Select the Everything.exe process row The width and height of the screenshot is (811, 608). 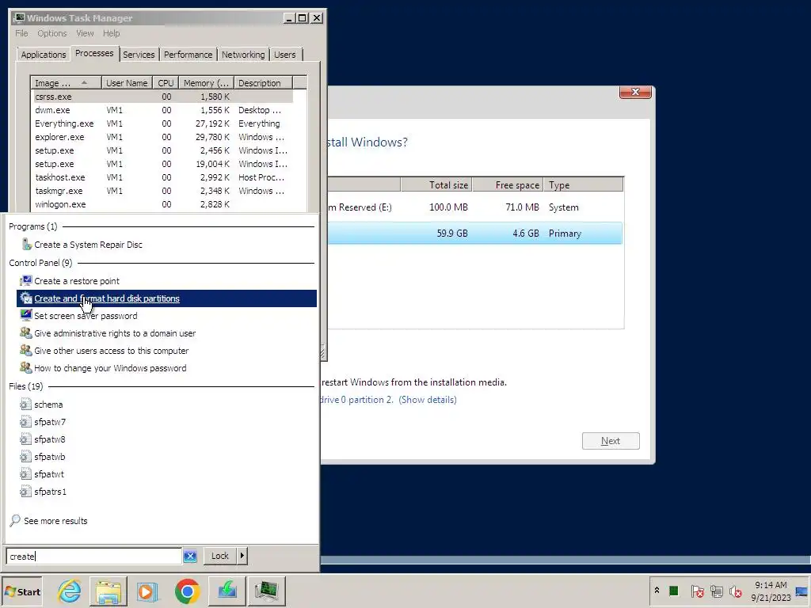(x=162, y=123)
